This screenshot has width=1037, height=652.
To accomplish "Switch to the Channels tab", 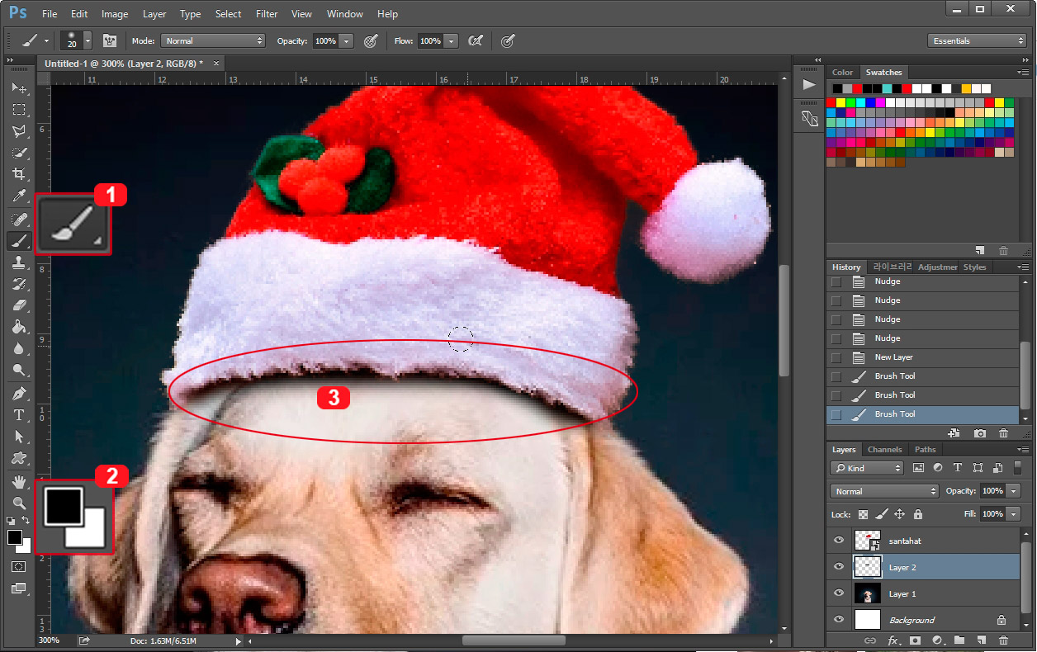I will click(x=884, y=450).
